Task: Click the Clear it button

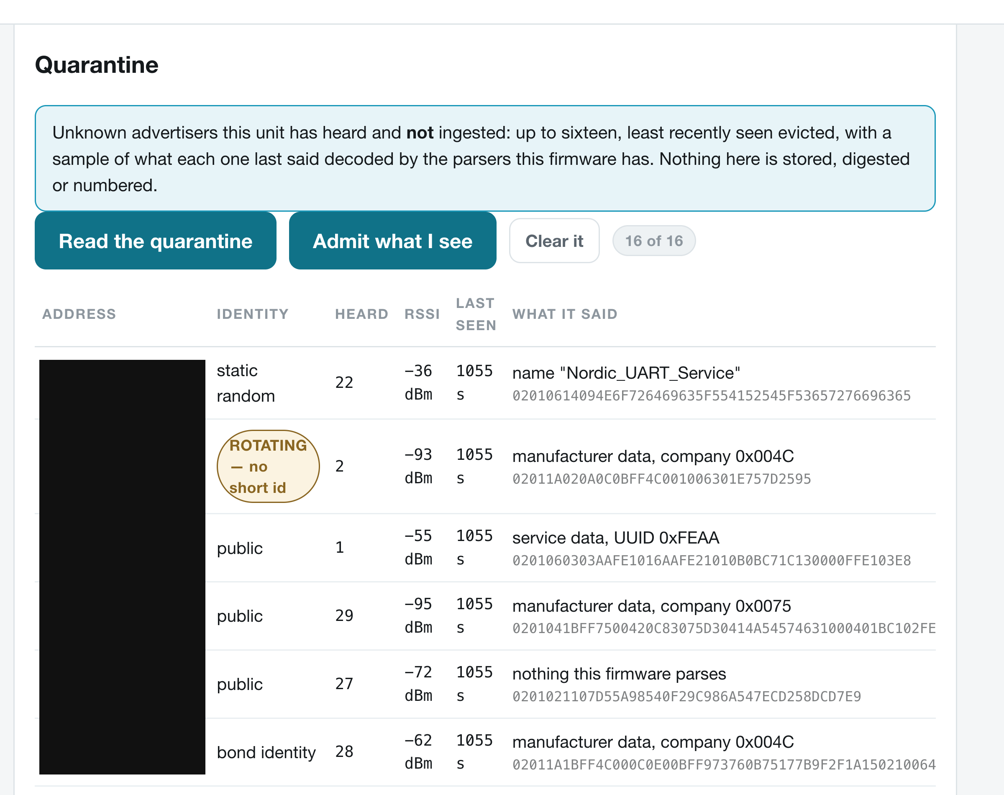Action: [554, 241]
